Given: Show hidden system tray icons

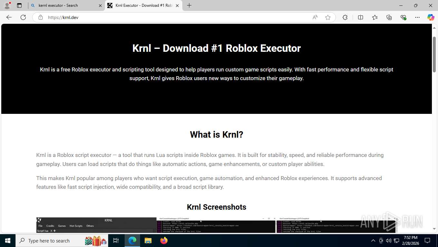Looking at the screenshot, I should [373, 241].
